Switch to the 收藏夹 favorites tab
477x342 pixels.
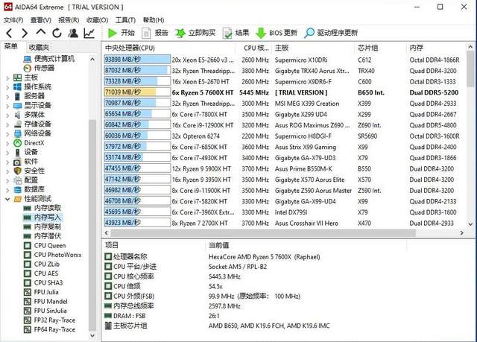coord(39,47)
